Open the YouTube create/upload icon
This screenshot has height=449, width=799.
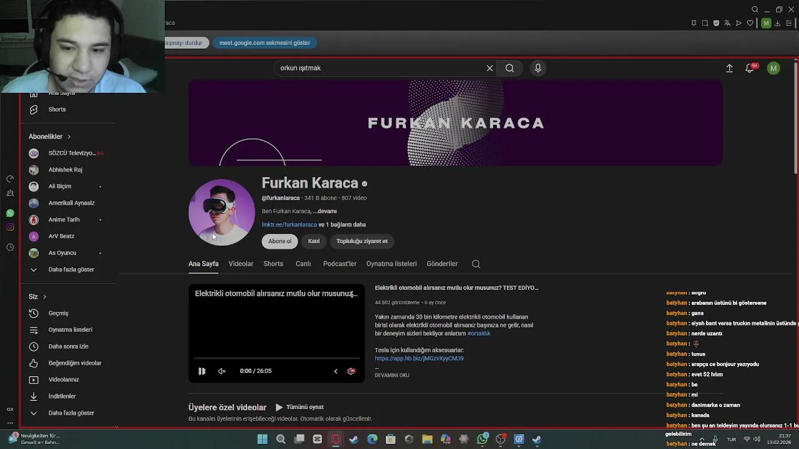point(729,68)
